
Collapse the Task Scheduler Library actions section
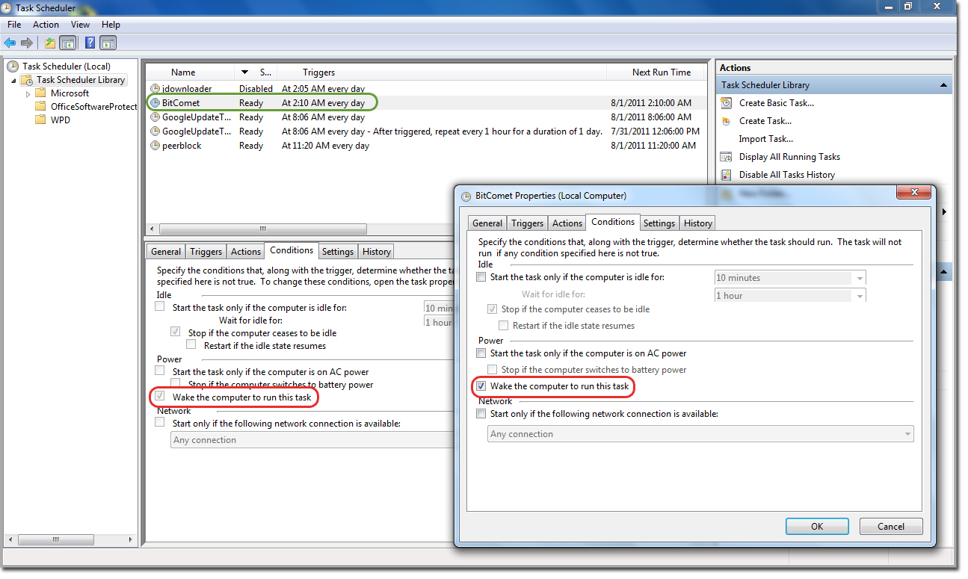(944, 85)
